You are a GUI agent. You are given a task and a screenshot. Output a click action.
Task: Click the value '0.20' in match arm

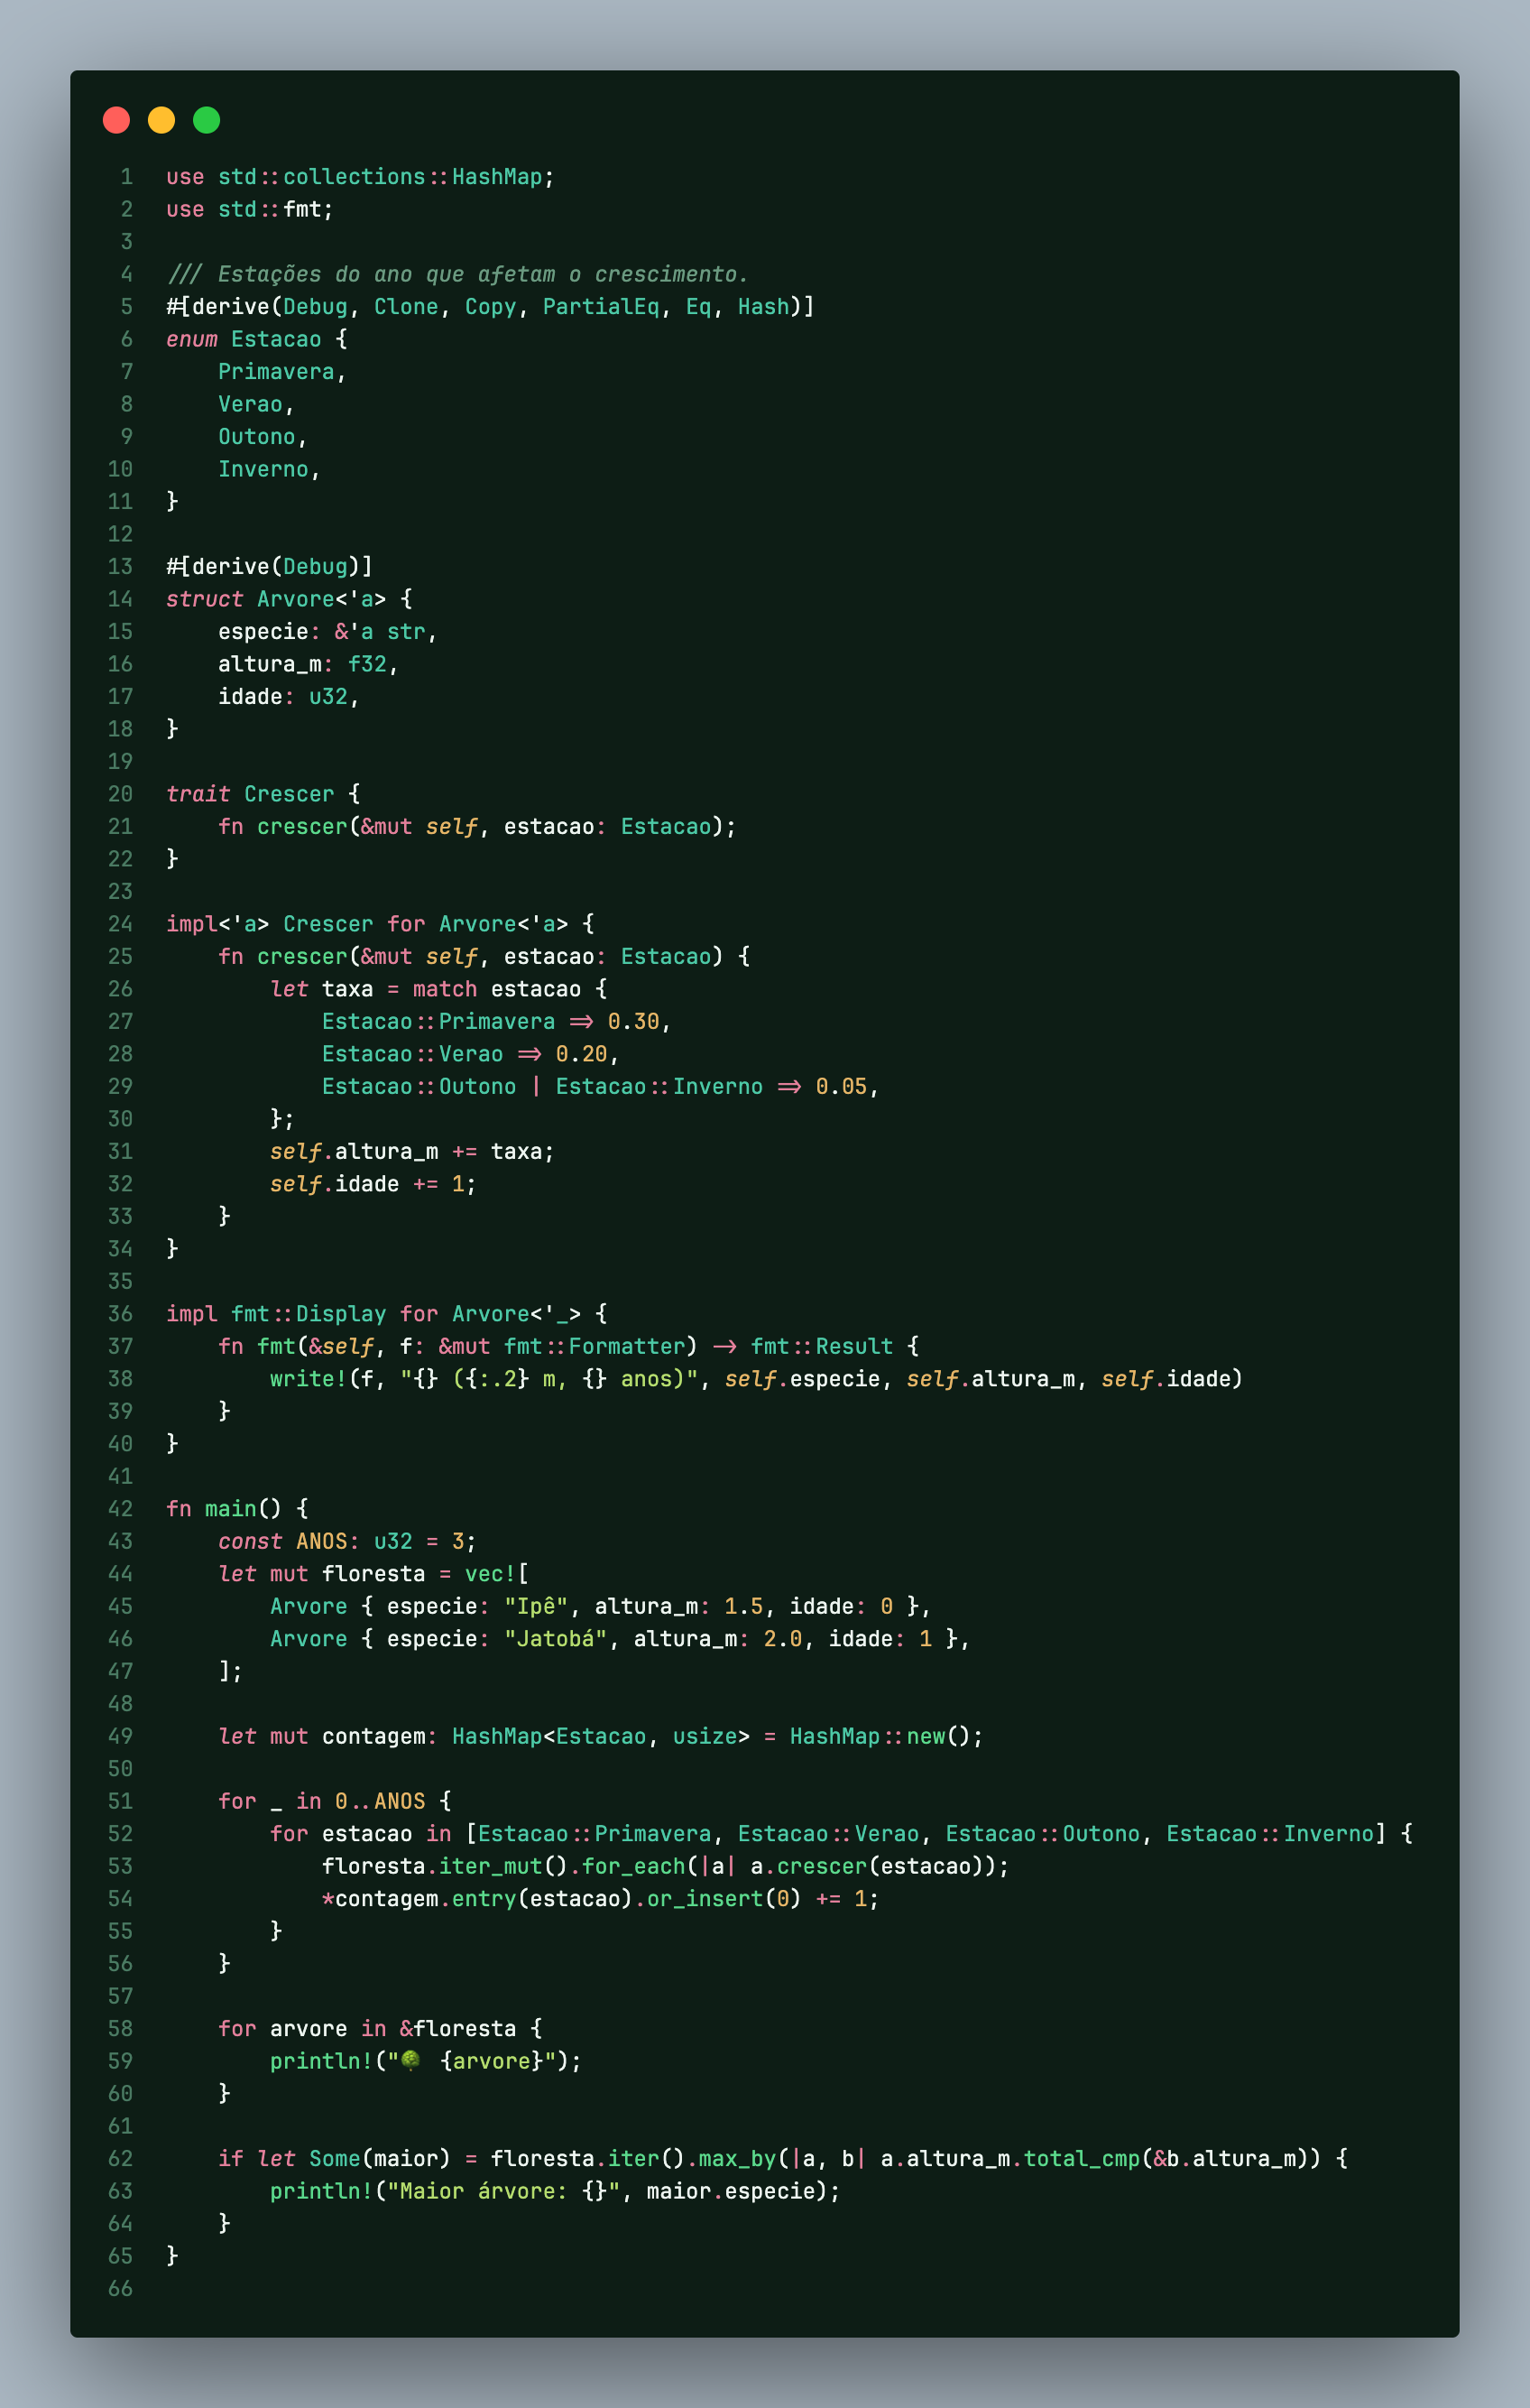click(x=582, y=1054)
